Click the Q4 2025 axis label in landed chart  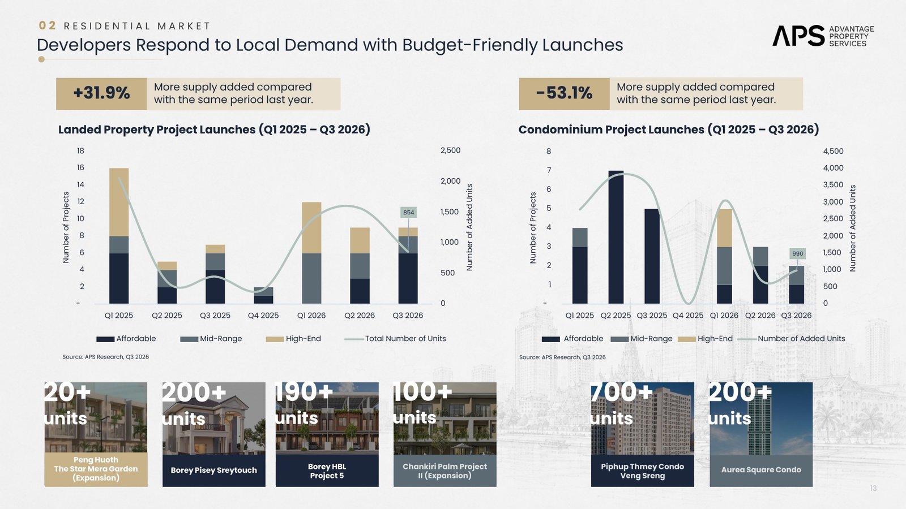(263, 316)
